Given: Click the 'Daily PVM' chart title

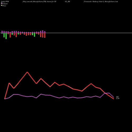Looking at the screenshot, I should (5, 2).
